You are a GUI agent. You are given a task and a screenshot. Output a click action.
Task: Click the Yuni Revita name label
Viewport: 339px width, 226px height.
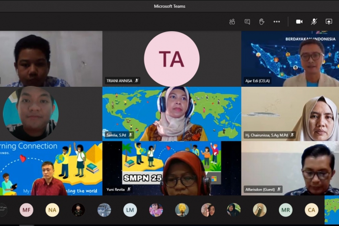tap(116, 189)
